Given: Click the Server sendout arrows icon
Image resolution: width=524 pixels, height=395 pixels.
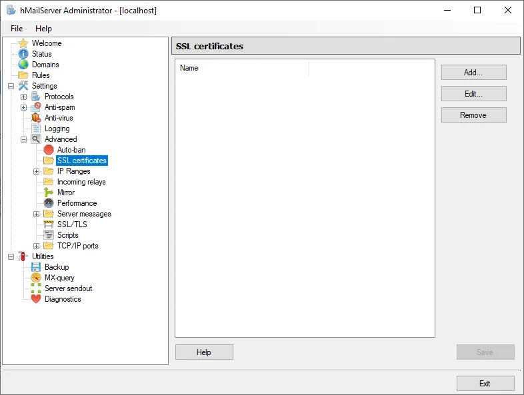Looking at the screenshot, I should pos(36,288).
